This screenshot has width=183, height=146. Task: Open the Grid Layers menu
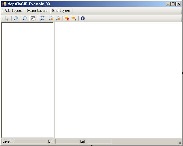tap(61, 11)
